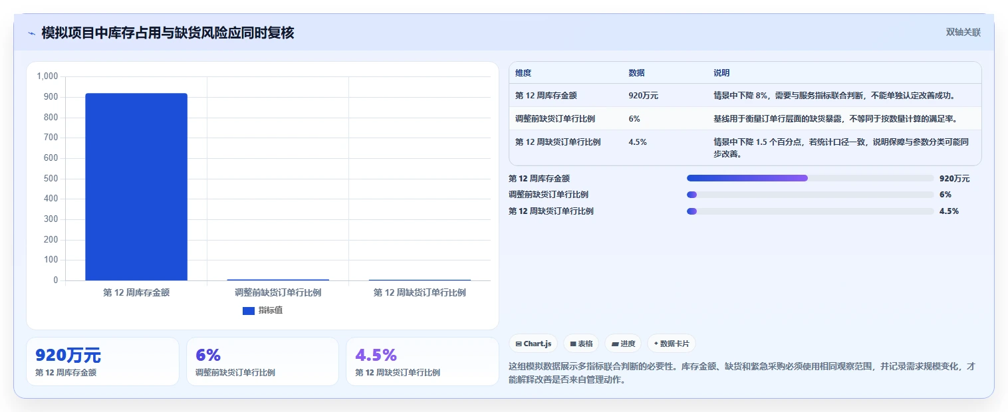Screen dimensions: 1008x412
Task: Click the tall blue bar for 第 12 周库存金额
Action: pyautogui.click(x=136, y=187)
